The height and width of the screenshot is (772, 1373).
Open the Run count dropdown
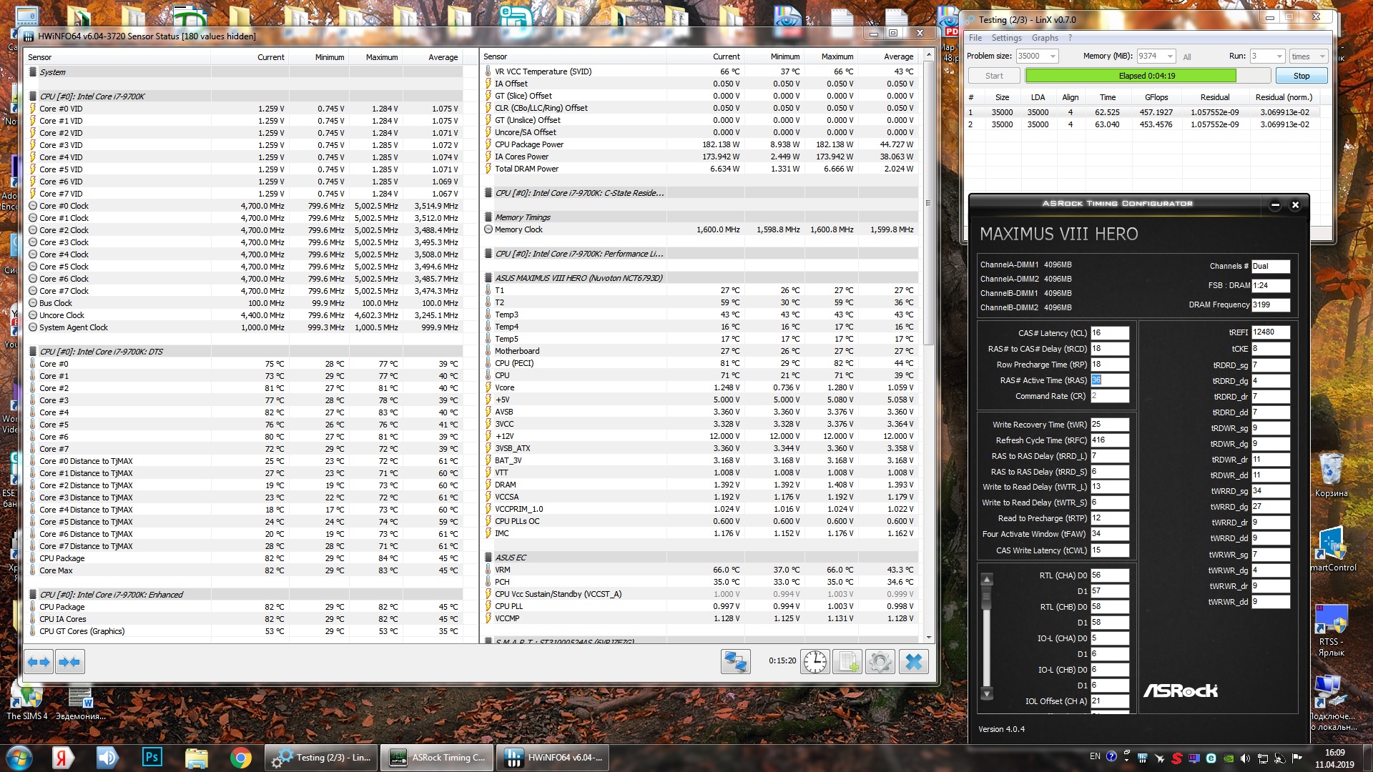coord(1279,56)
